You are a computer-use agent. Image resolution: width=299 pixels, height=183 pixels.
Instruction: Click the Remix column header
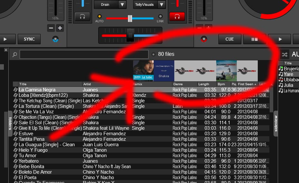pos(152,84)
